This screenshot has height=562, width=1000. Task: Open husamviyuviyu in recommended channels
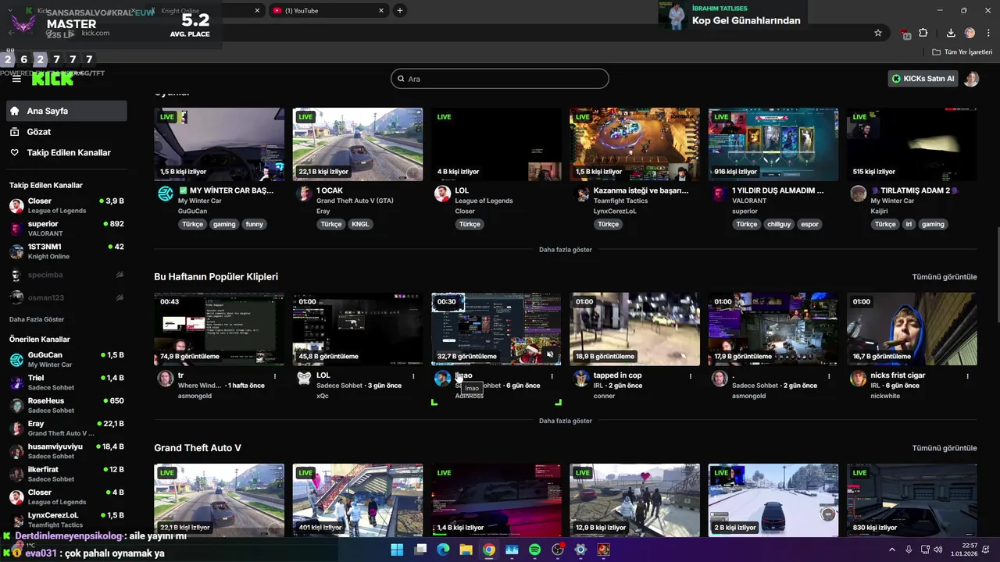pyautogui.click(x=66, y=451)
